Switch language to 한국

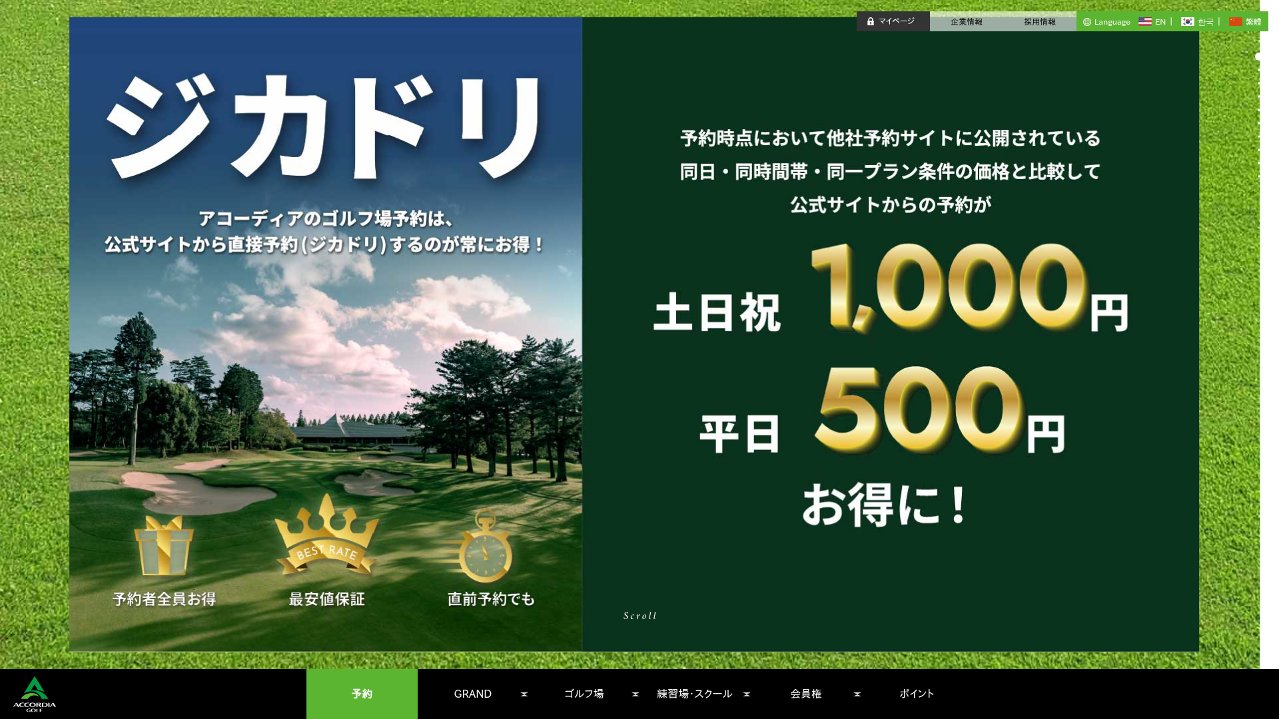(x=1206, y=22)
